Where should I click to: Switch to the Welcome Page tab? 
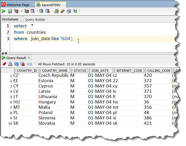tap(18, 5)
